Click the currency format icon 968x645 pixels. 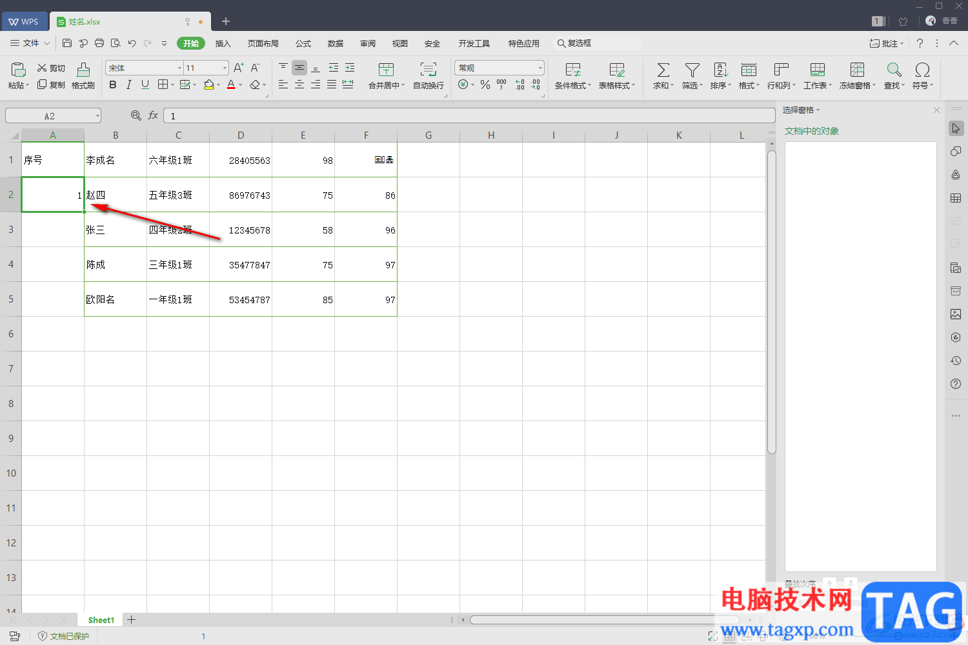coord(463,84)
